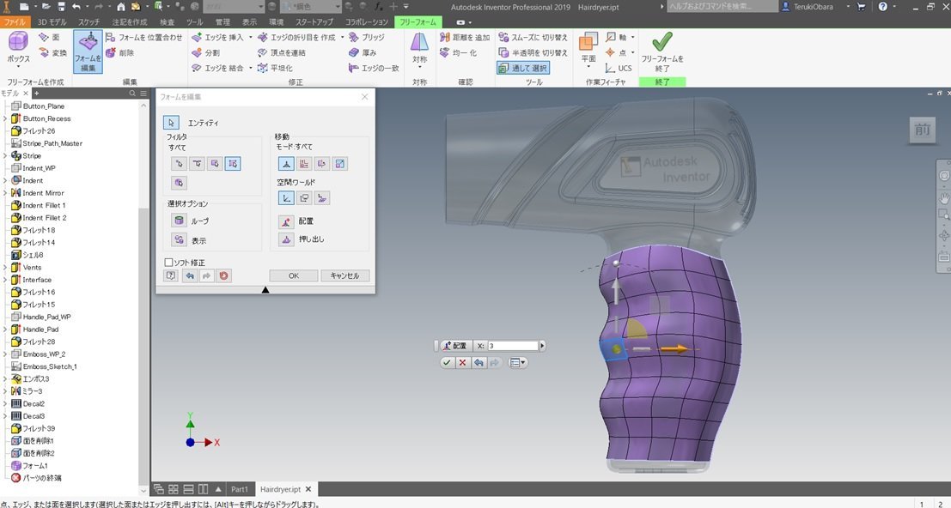Click フォームを位置合わせ align form tool

coord(143,37)
